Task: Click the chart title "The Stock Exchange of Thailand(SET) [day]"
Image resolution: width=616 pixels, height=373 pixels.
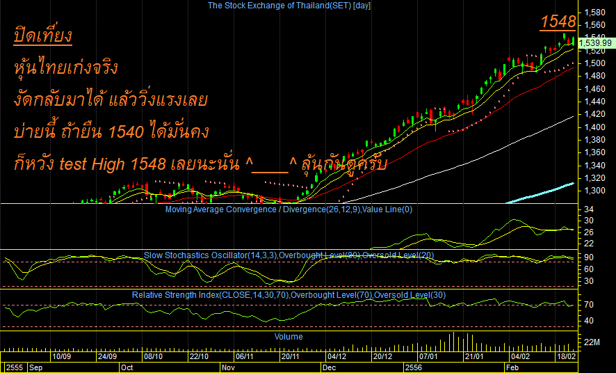Action: point(289,5)
